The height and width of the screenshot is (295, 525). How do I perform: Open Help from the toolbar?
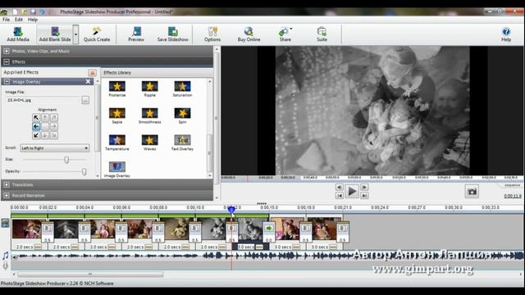click(506, 34)
